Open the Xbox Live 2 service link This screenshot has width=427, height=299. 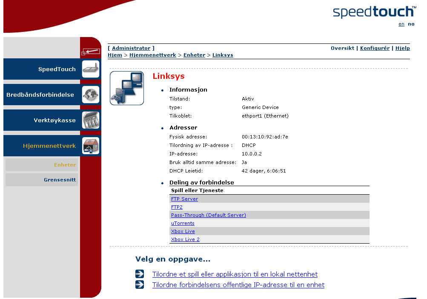pos(185,239)
